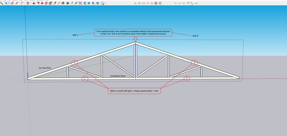Click the gable truss icon in extension toolbar
The image size is (287, 136).
click(x=135, y=3)
